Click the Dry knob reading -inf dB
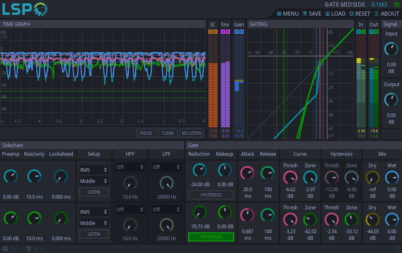This screenshot has height=253, width=402. pos(372,178)
